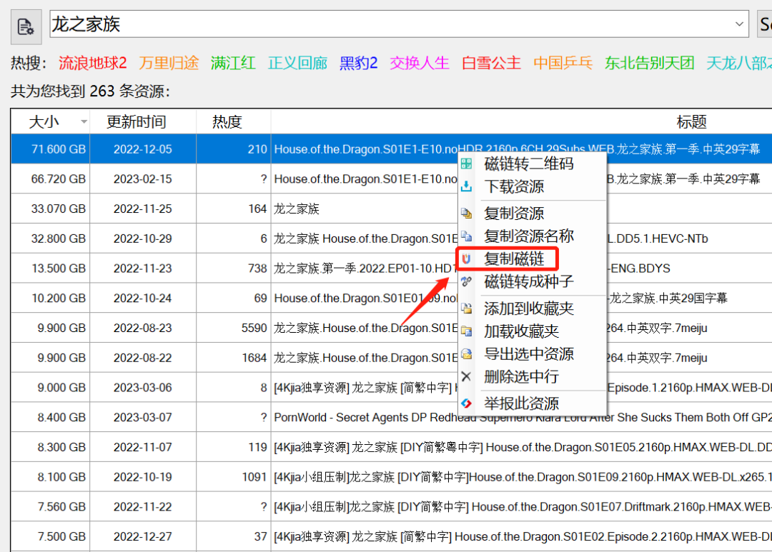Choose 磁链转二维码 from context menu
Image resolution: width=772 pixels, height=552 pixels.
[x=529, y=164]
